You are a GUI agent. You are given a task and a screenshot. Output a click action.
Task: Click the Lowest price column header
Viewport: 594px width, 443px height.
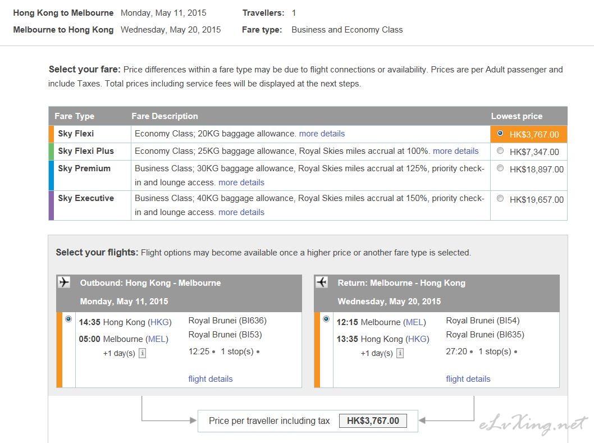(517, 116)
